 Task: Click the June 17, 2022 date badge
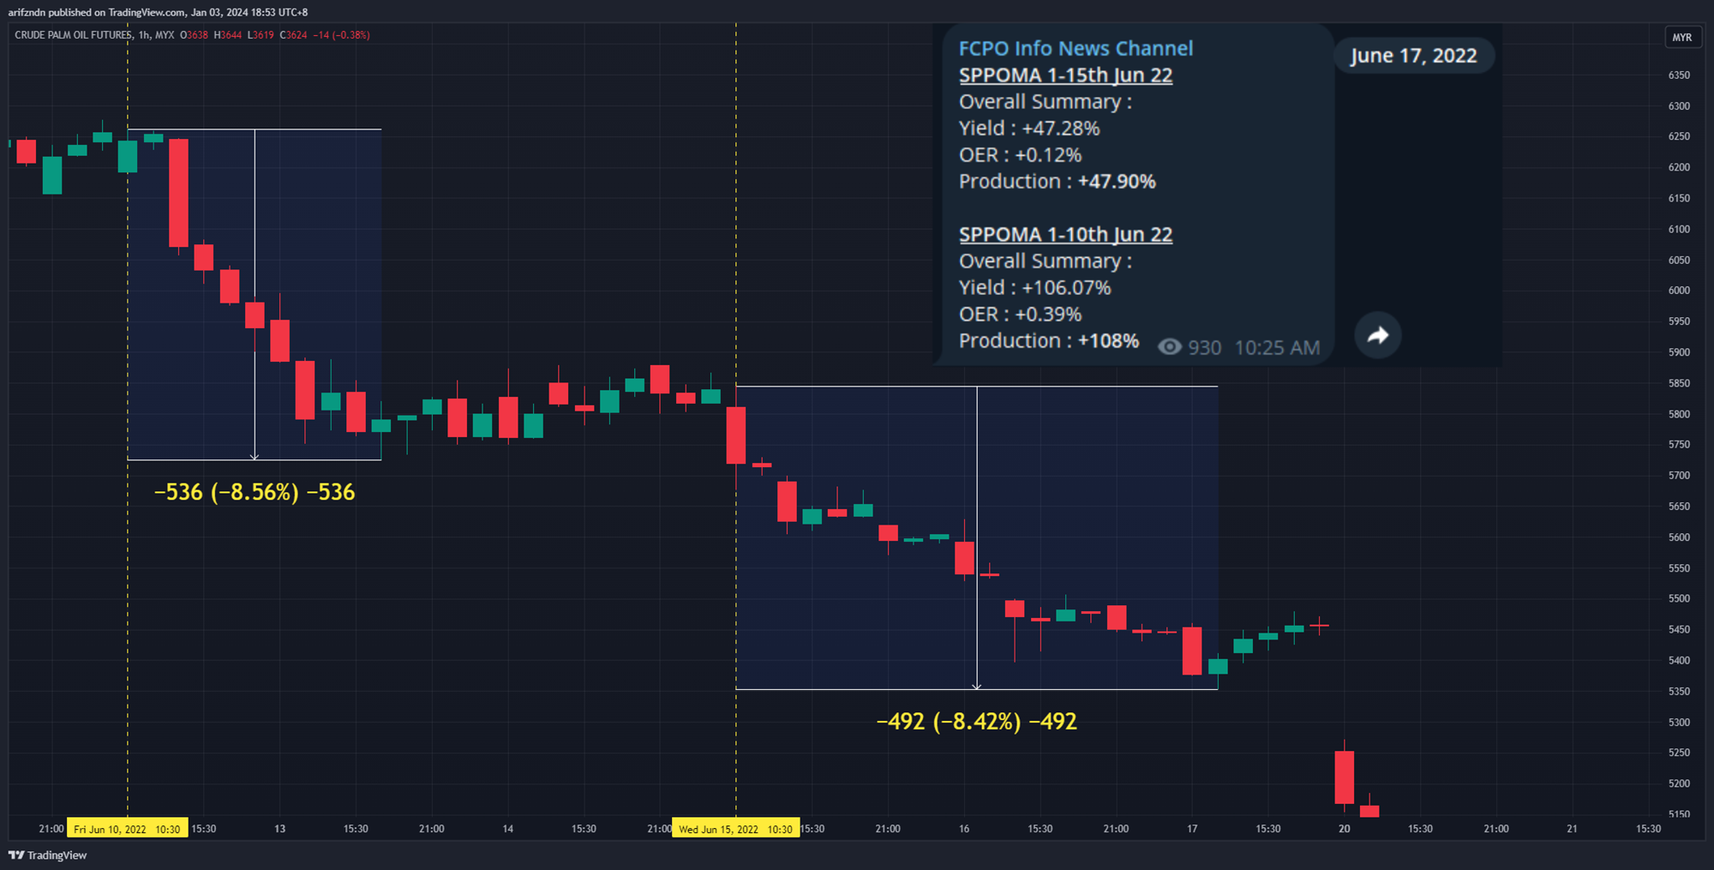[x=1413, y=56]
